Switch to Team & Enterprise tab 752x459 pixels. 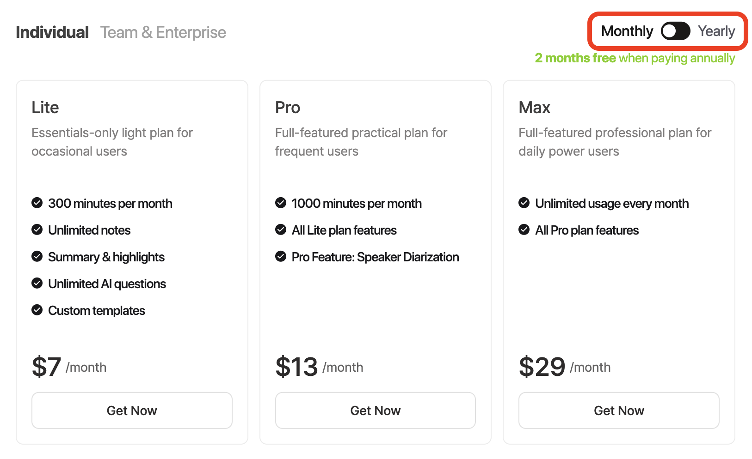click(163, 32)
